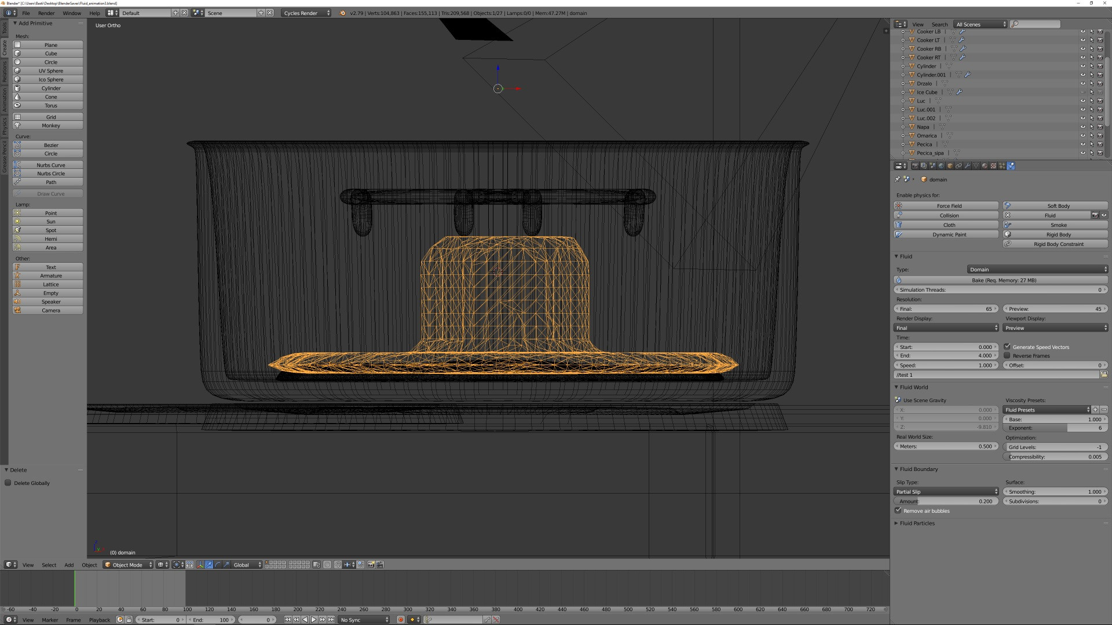Jump to the first frame in timeline
The image size is (1112, 625).
(x=287, y=620)
